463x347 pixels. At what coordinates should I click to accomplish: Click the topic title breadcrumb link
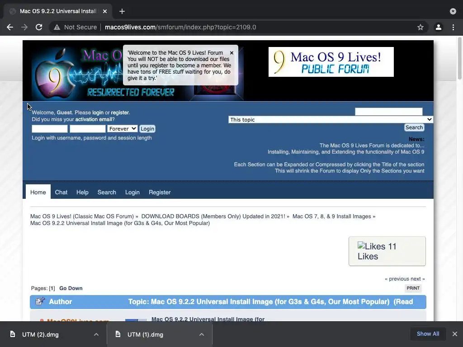pyautogui.click(x=120, y=223)
